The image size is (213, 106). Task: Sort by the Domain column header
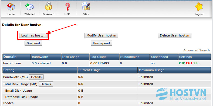[16, 57]
